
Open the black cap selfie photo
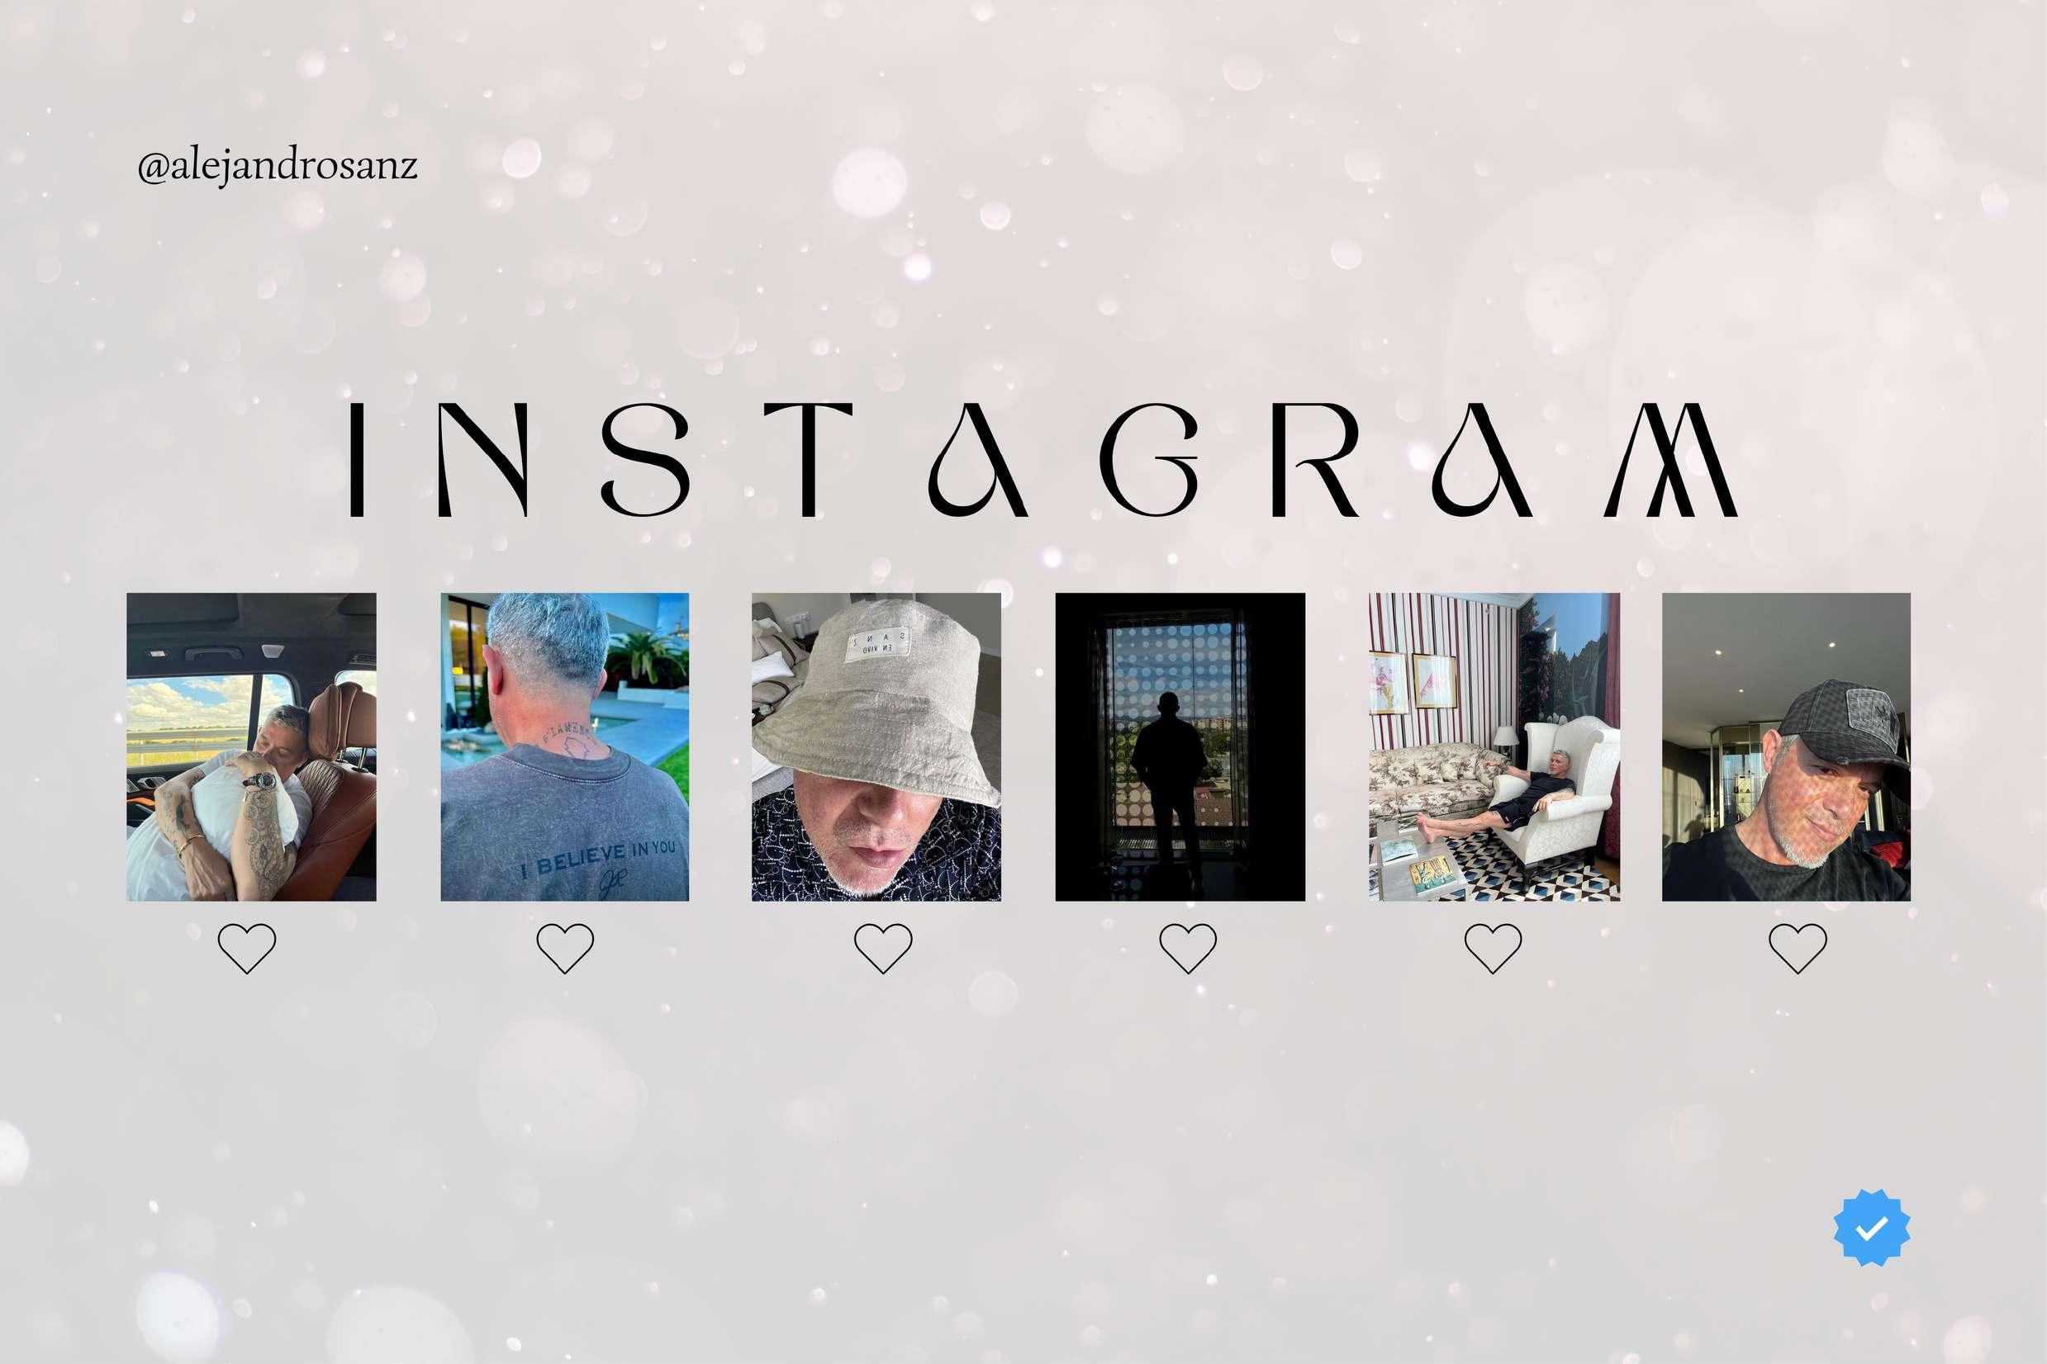(x=1787, y=746)
